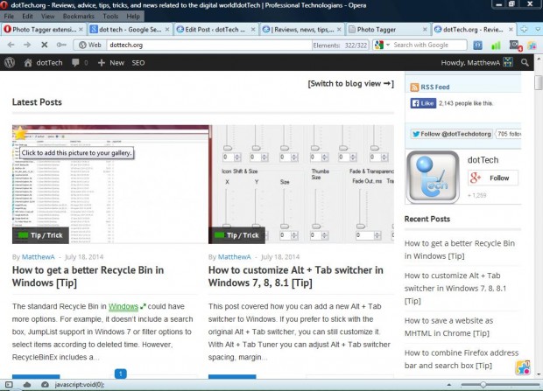Click MatthewA author link of Alt + Tab post

pyautogui.click(x=235, y=257)
